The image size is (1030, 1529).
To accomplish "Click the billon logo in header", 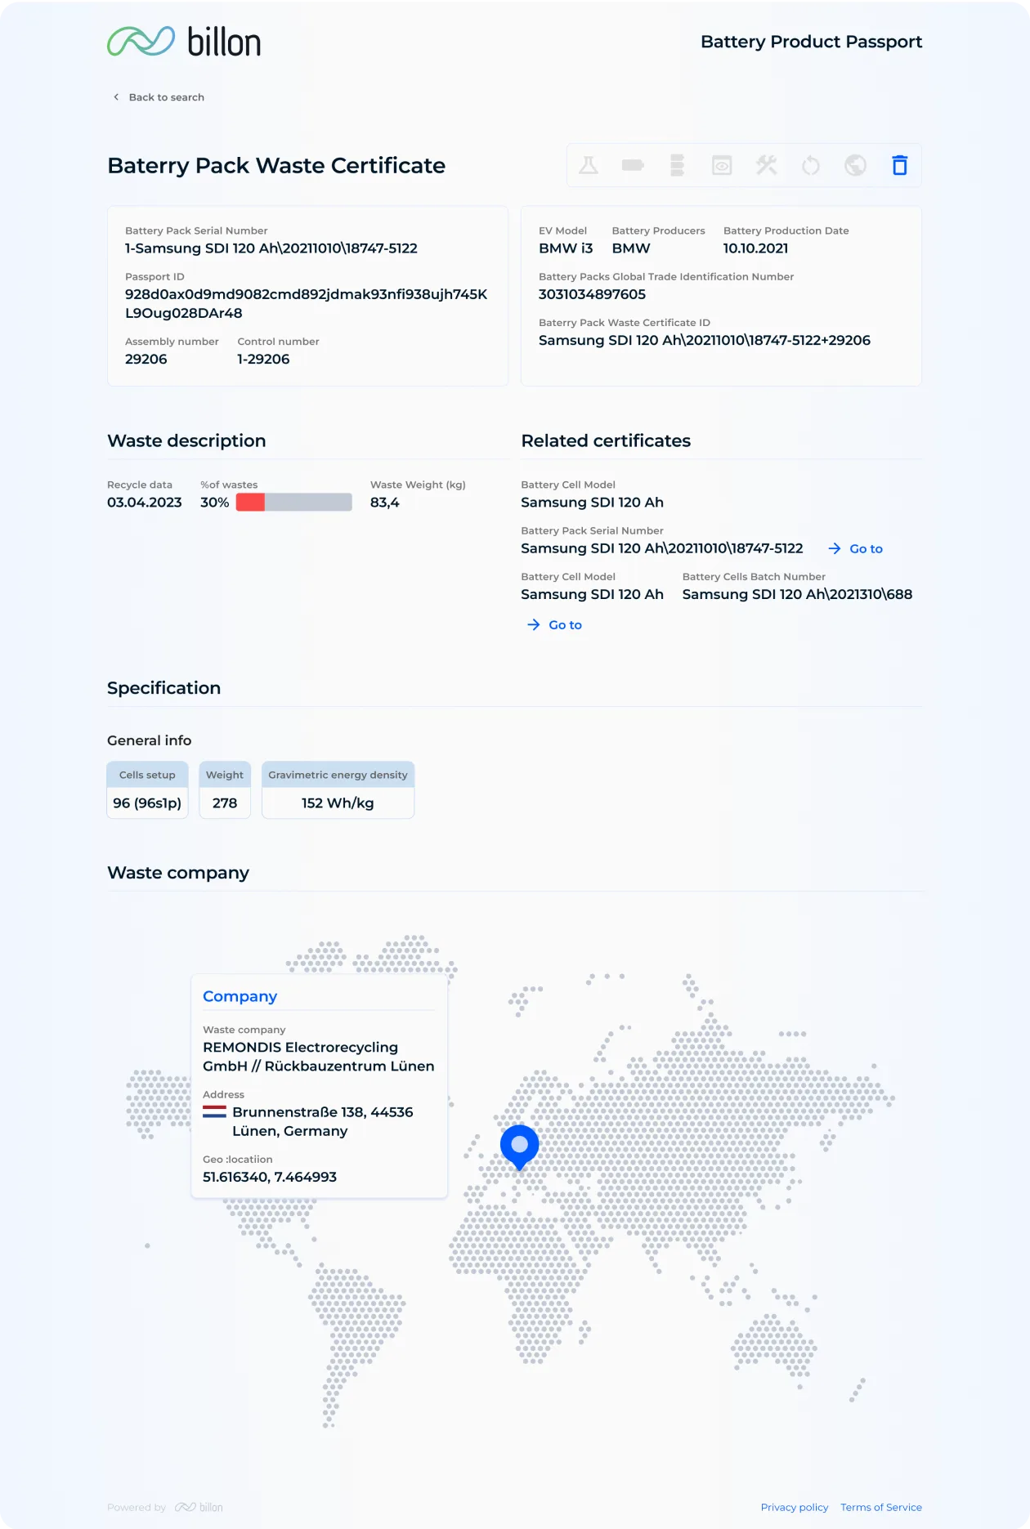I will coord(184,42).
